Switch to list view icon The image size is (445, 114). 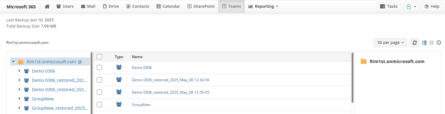point(425,43)
